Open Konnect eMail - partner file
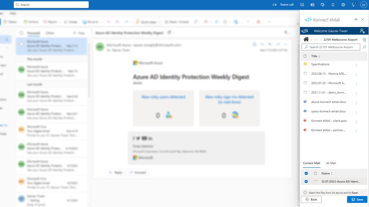369x207 pixels. pos(328,130)
